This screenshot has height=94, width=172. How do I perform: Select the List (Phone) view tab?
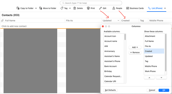155,8
